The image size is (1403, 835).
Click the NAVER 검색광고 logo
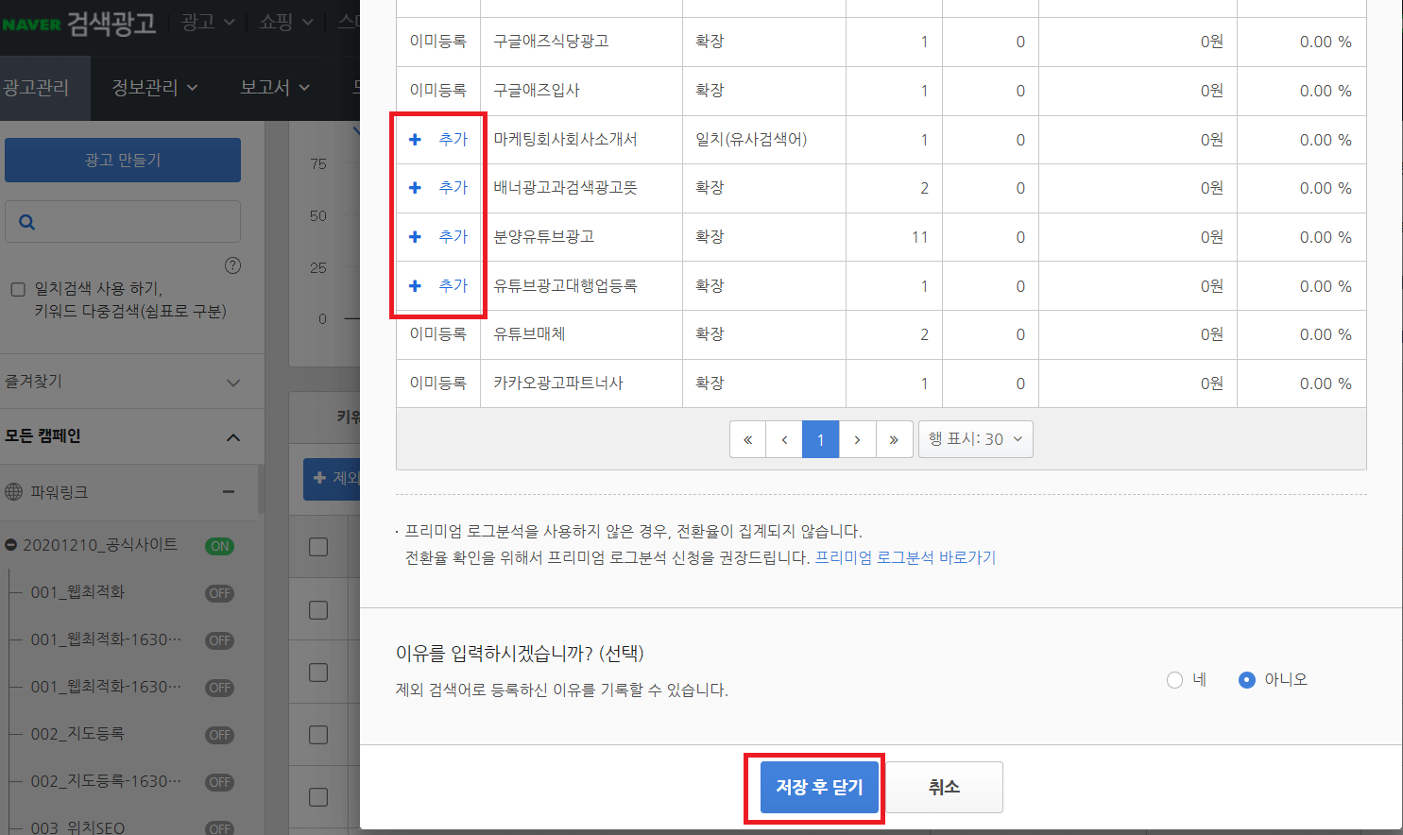80,23
